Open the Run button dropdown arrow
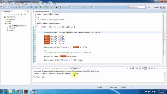Screen dimensions: 167x94 [x=38, y=7]
